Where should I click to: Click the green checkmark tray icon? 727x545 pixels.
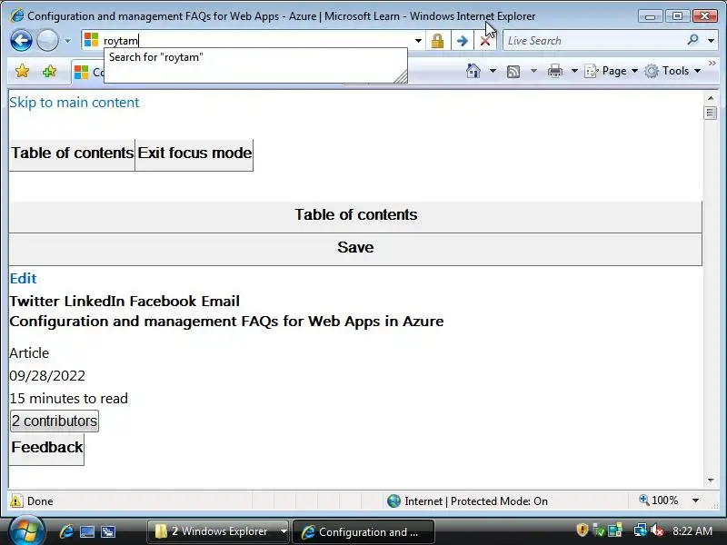tap(599, 530)
